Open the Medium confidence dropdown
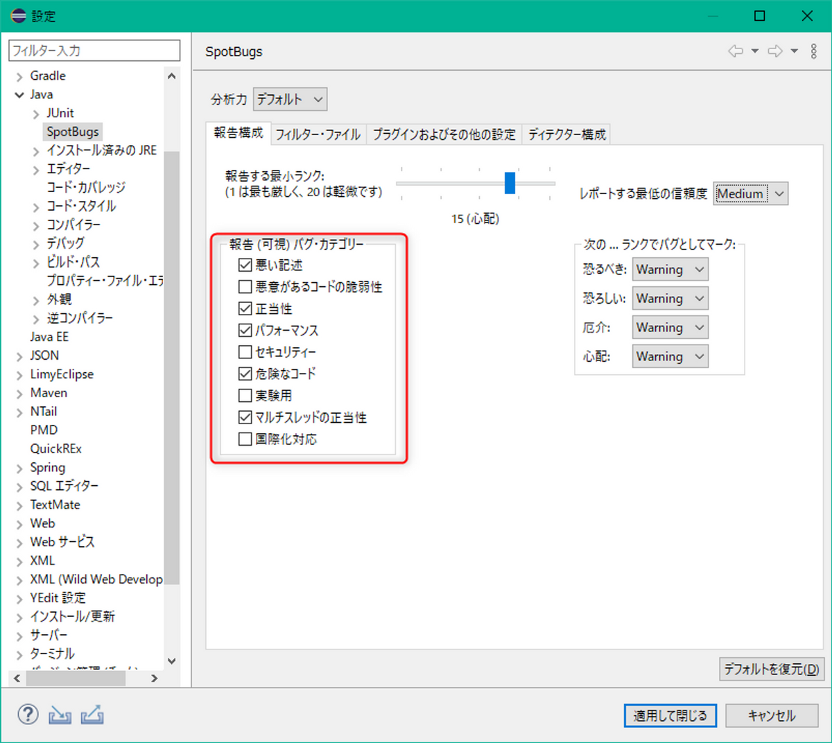 click(750, 194)
